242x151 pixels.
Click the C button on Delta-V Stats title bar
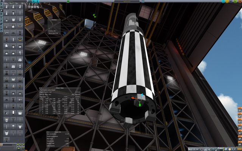[x=41, y=88]
